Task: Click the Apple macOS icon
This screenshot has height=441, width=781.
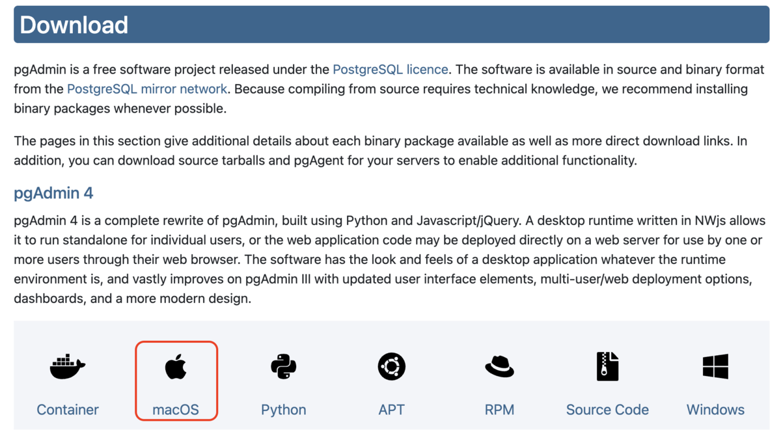Action: [x=176, y=367]
